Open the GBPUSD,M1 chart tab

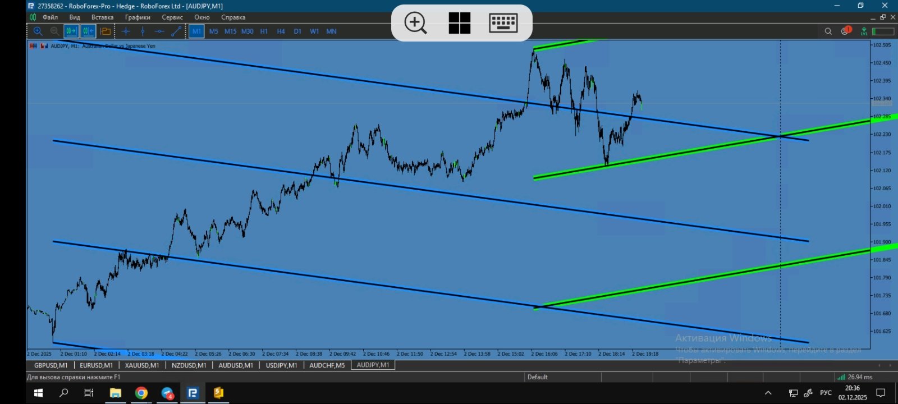click(51, 365)
